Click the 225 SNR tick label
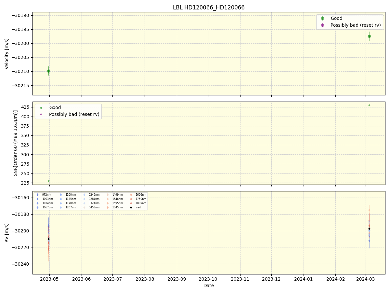 (x=26, y=183)
